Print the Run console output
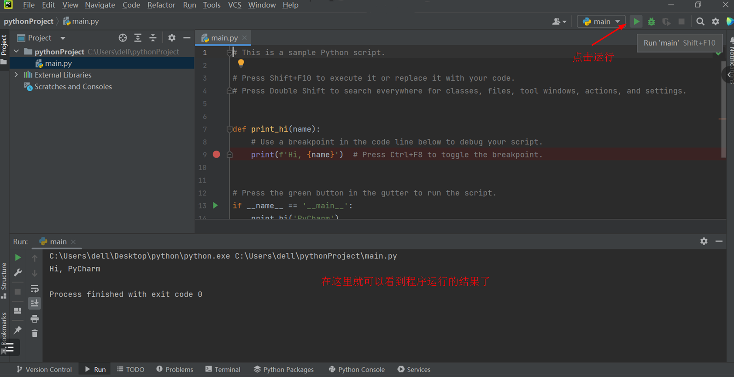 point(35,318)
